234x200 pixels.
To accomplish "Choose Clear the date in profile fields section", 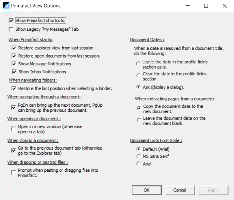I will [138, 75].
